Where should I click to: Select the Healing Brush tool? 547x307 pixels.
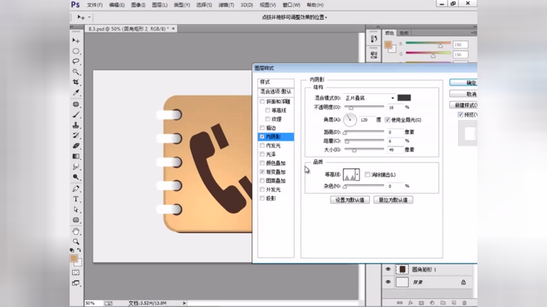76,104
